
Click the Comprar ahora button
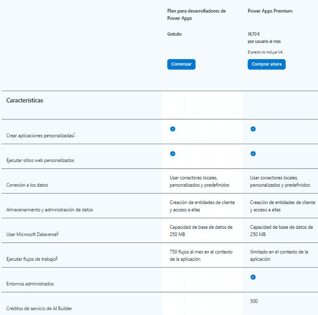point(266,64)
